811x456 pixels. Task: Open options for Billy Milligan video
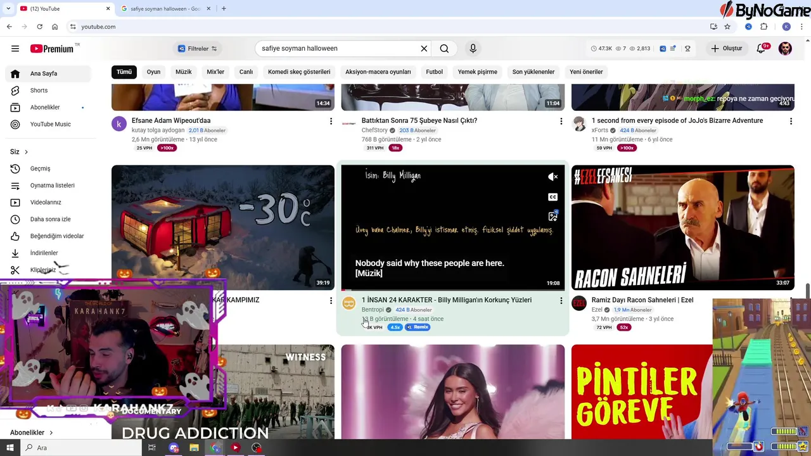coord(561,301)
